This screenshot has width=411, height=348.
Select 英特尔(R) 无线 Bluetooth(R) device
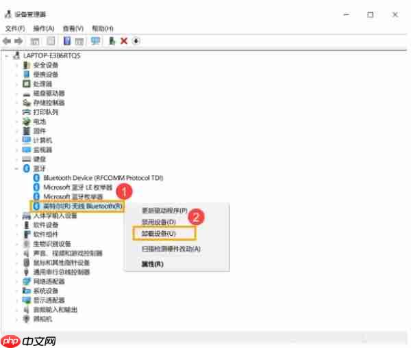83,206
